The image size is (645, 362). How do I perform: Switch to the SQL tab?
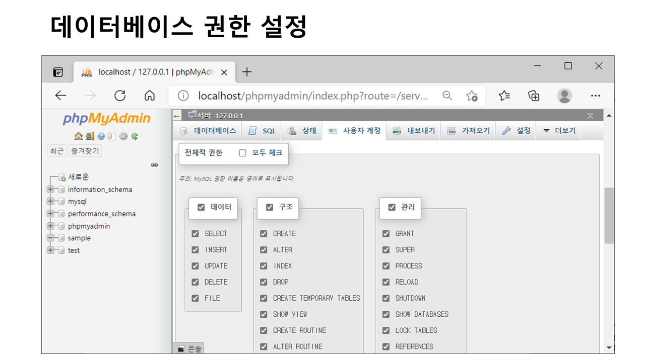coord(263,131)
